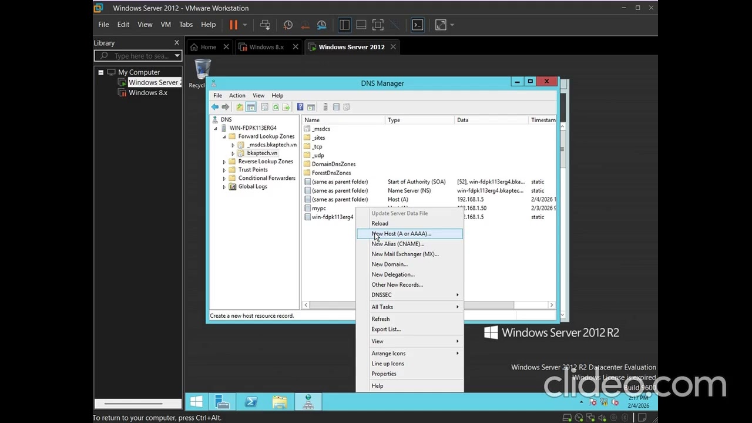Image resolution: width=752 pixels, height=423 pixels.
Task: Select the bkaptech.vn zone in the tree
Action: click(x=262, y=153)
